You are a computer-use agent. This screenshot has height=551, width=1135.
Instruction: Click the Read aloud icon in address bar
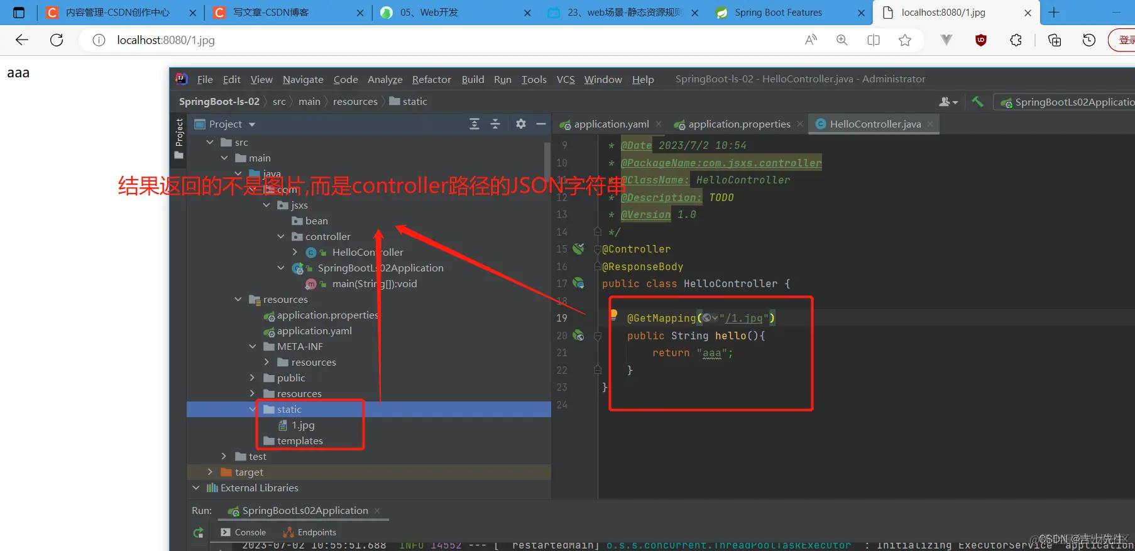(x=811, y=40)
